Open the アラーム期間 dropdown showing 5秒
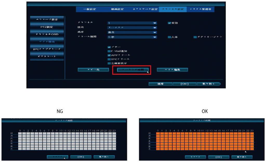The image size is (266, 163). pos(132,37)
